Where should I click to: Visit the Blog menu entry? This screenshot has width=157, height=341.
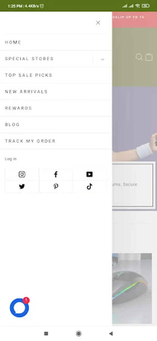(x=12, y=125)
